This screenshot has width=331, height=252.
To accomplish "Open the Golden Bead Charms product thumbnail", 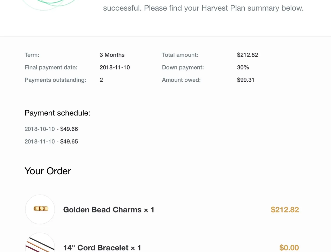I will point(40,209).
